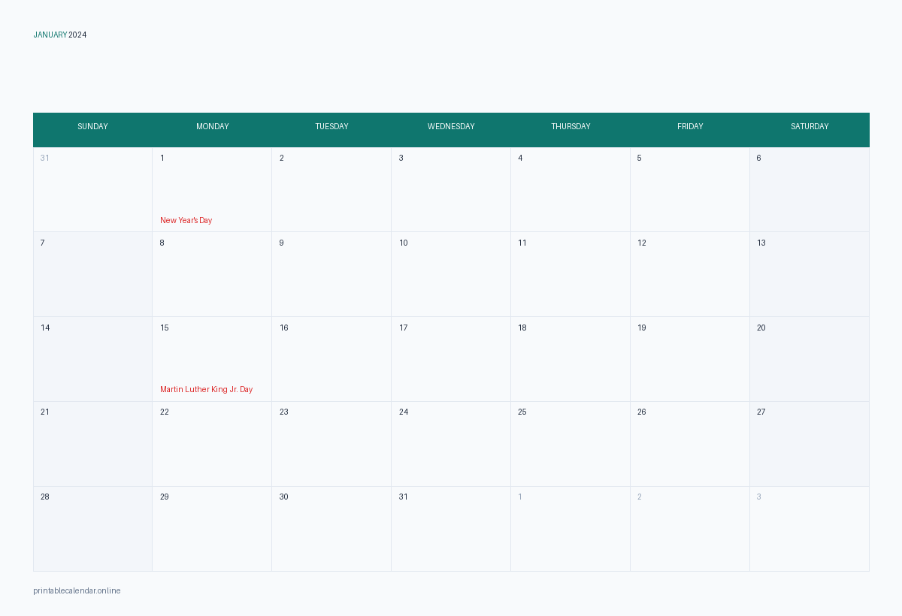Click the JANUARY month title text
Screen dimensions: 902x616
coord(50,35)
